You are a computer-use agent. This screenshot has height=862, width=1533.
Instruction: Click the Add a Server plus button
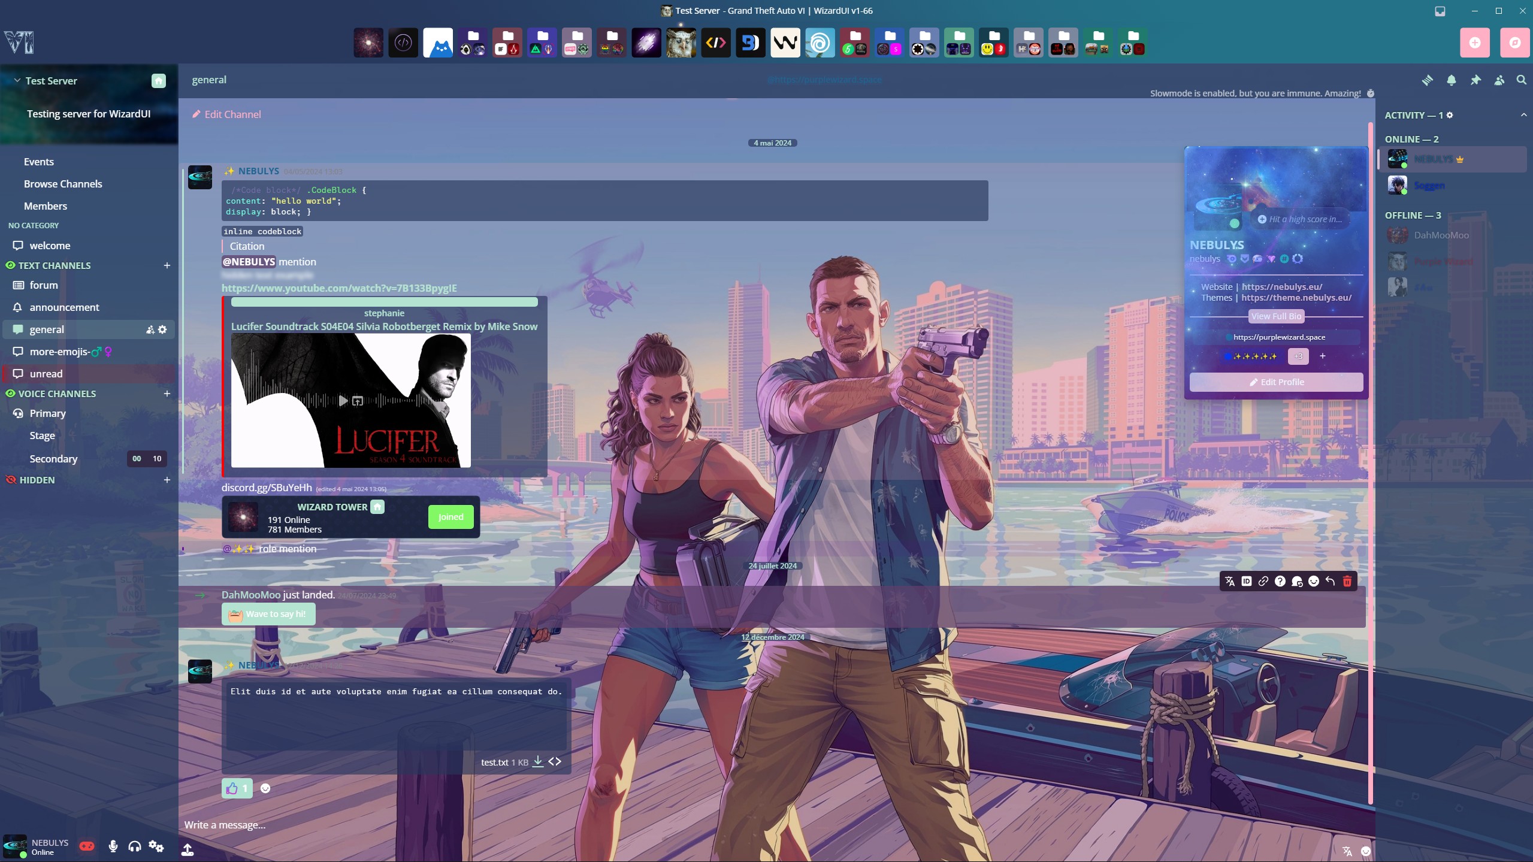point(1475,43)
